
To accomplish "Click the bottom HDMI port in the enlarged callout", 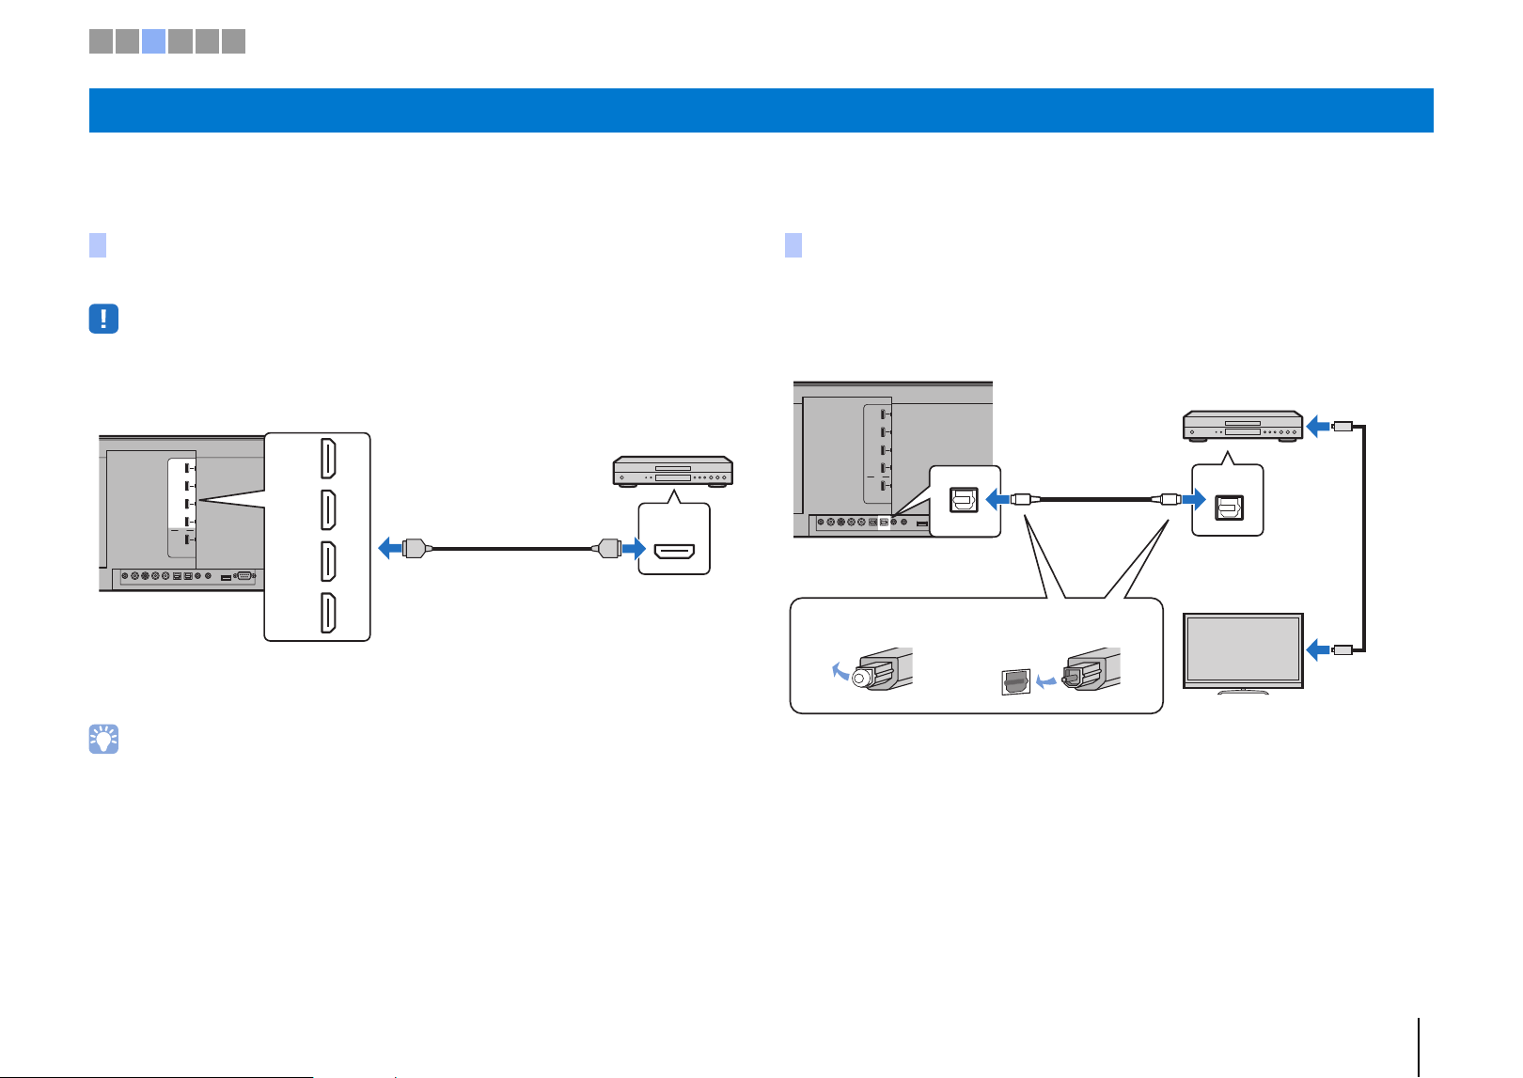I will [x=329, y=613].
